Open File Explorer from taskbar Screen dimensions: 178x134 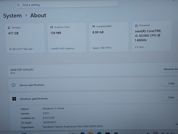click(91, 133)
